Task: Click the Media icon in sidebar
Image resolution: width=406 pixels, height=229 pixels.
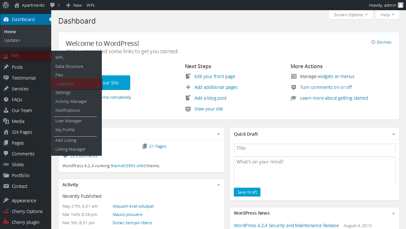Action: click(x=6, y=121)
